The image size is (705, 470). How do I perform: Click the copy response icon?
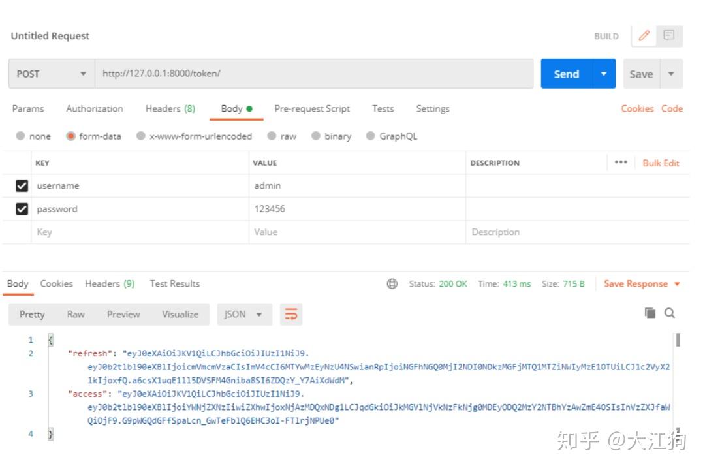point(650,314)
